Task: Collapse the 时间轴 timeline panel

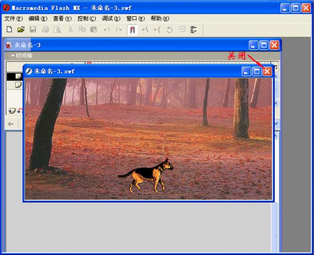Action: (x=13, y=56)
